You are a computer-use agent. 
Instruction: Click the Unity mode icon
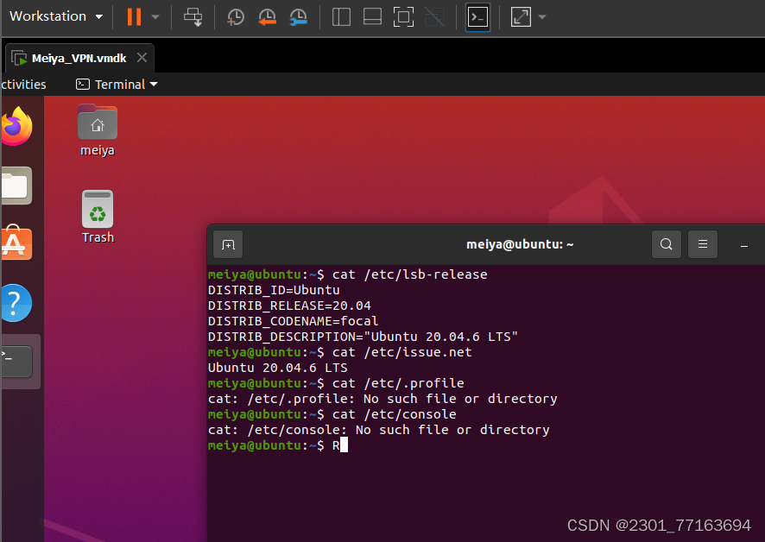click(434, 17)
